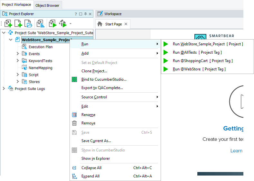
Task: Close the Start Page tab
Action: [126, 24]
